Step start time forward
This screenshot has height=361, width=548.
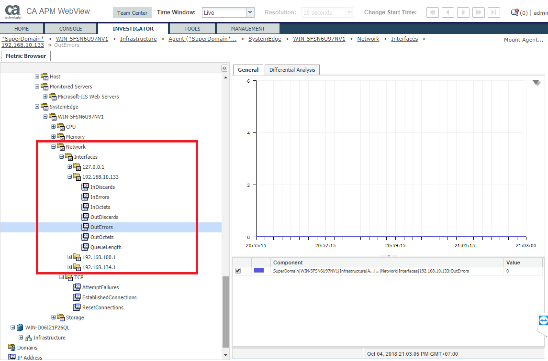click(x=463, y=12)
